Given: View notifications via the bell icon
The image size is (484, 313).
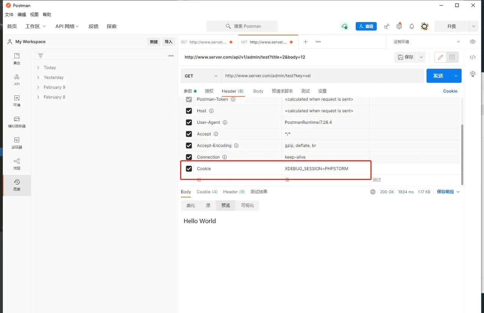Looking at the screenshot, I should [x=412, y=26].
